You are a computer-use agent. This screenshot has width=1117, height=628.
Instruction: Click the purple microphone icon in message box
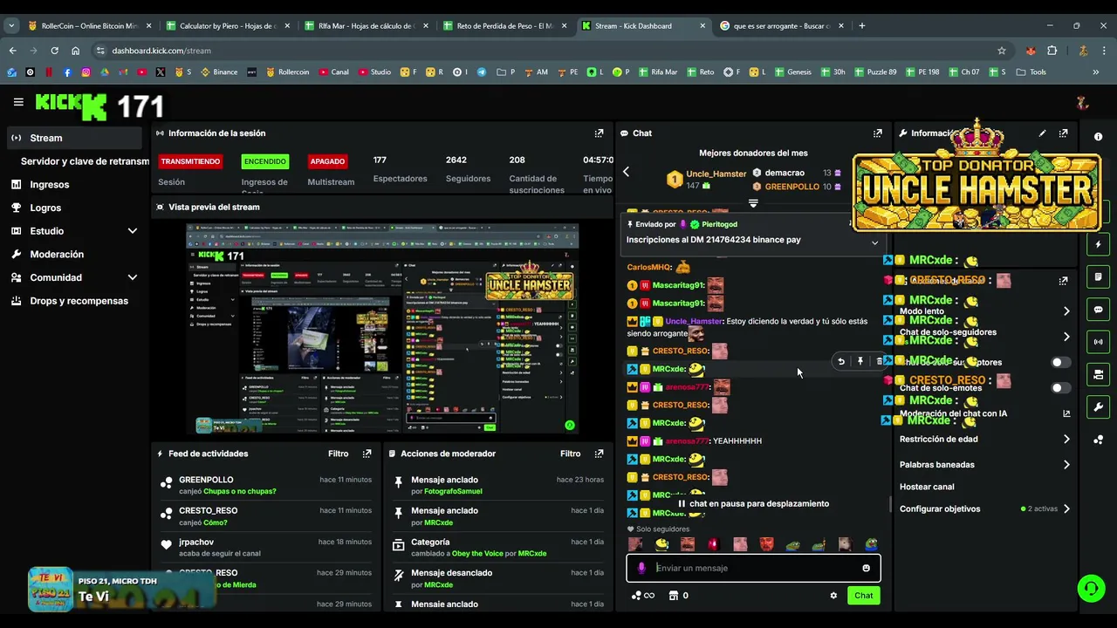(x=641, y=568)
